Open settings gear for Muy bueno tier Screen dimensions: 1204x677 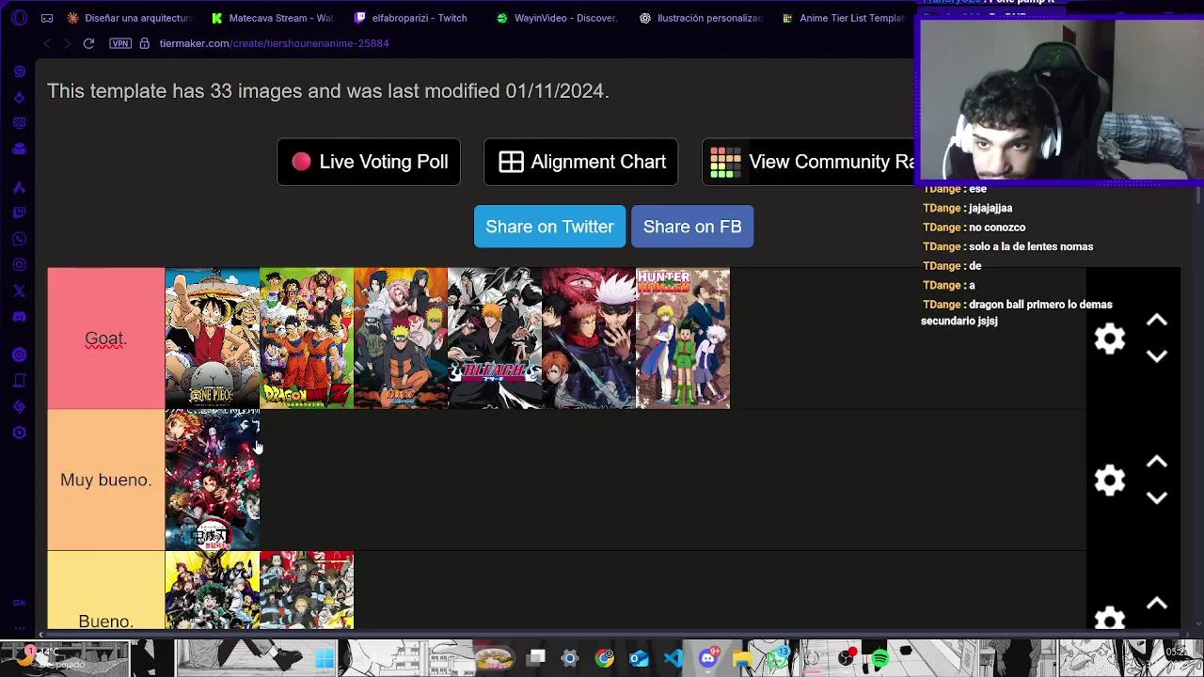pyautogui.click(x=1110, y=480)
